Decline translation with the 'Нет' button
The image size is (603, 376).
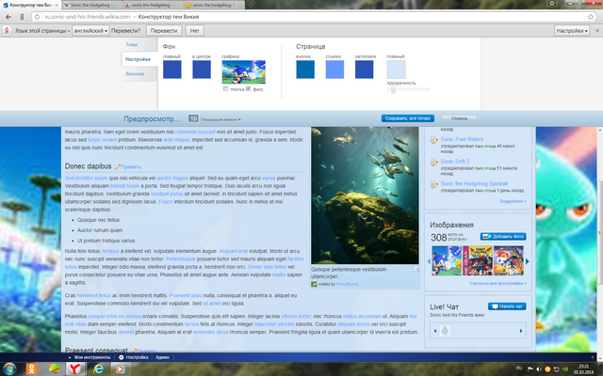coord(195,31)
